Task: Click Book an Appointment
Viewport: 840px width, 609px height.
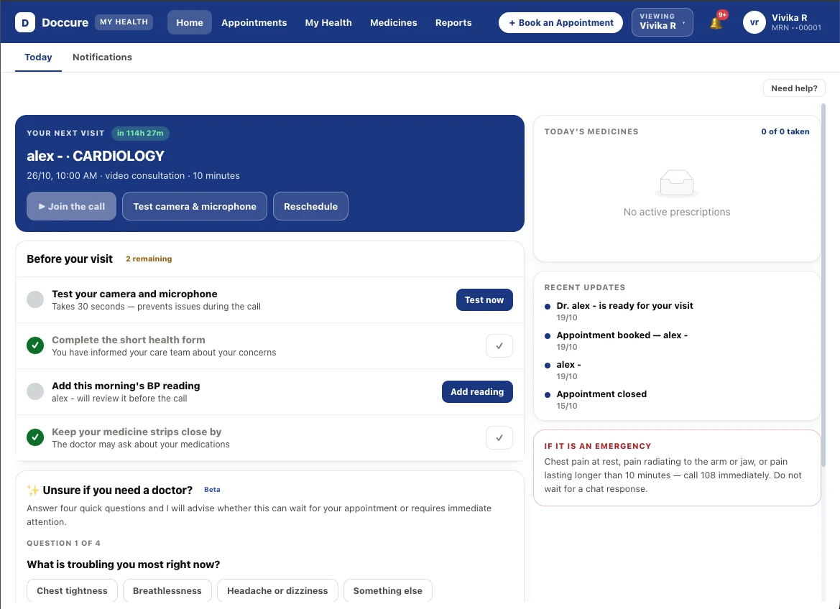Action: tap(561, 22)
